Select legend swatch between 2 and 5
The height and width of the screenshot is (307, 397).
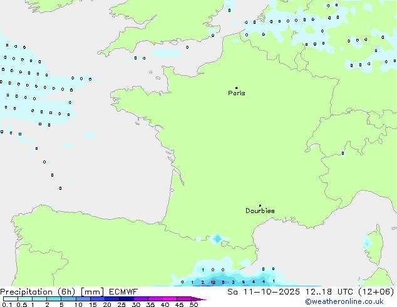[54, 299]
